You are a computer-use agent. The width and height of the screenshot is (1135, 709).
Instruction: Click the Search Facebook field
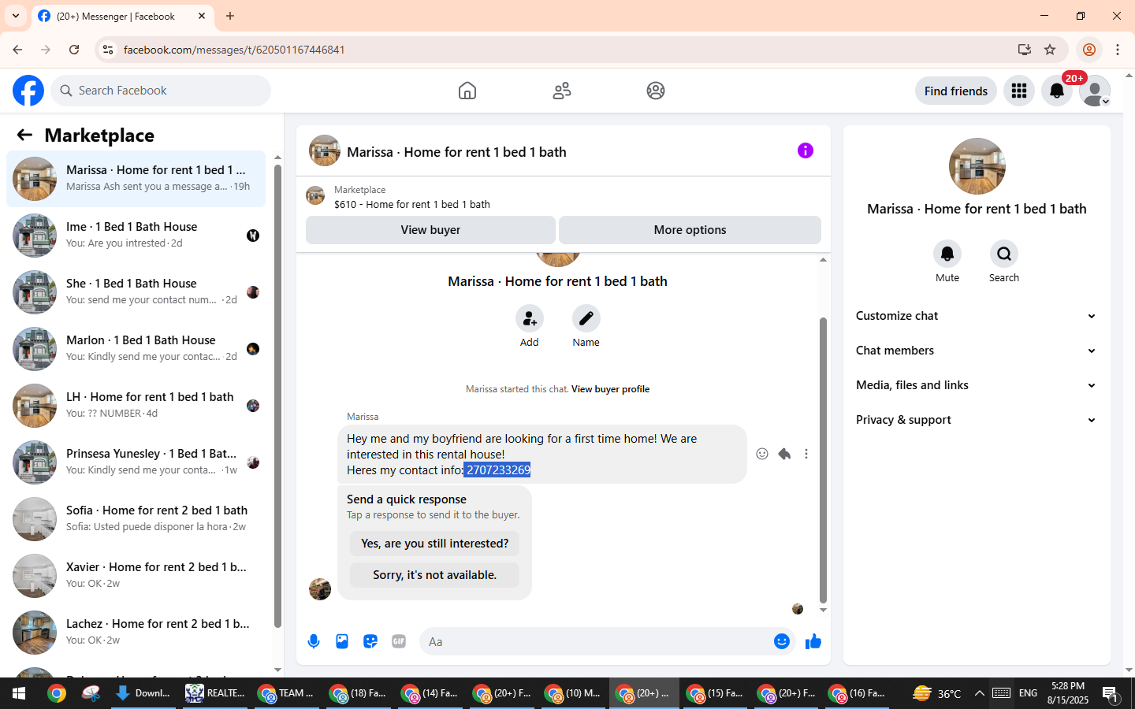click(x=161, y=91)
